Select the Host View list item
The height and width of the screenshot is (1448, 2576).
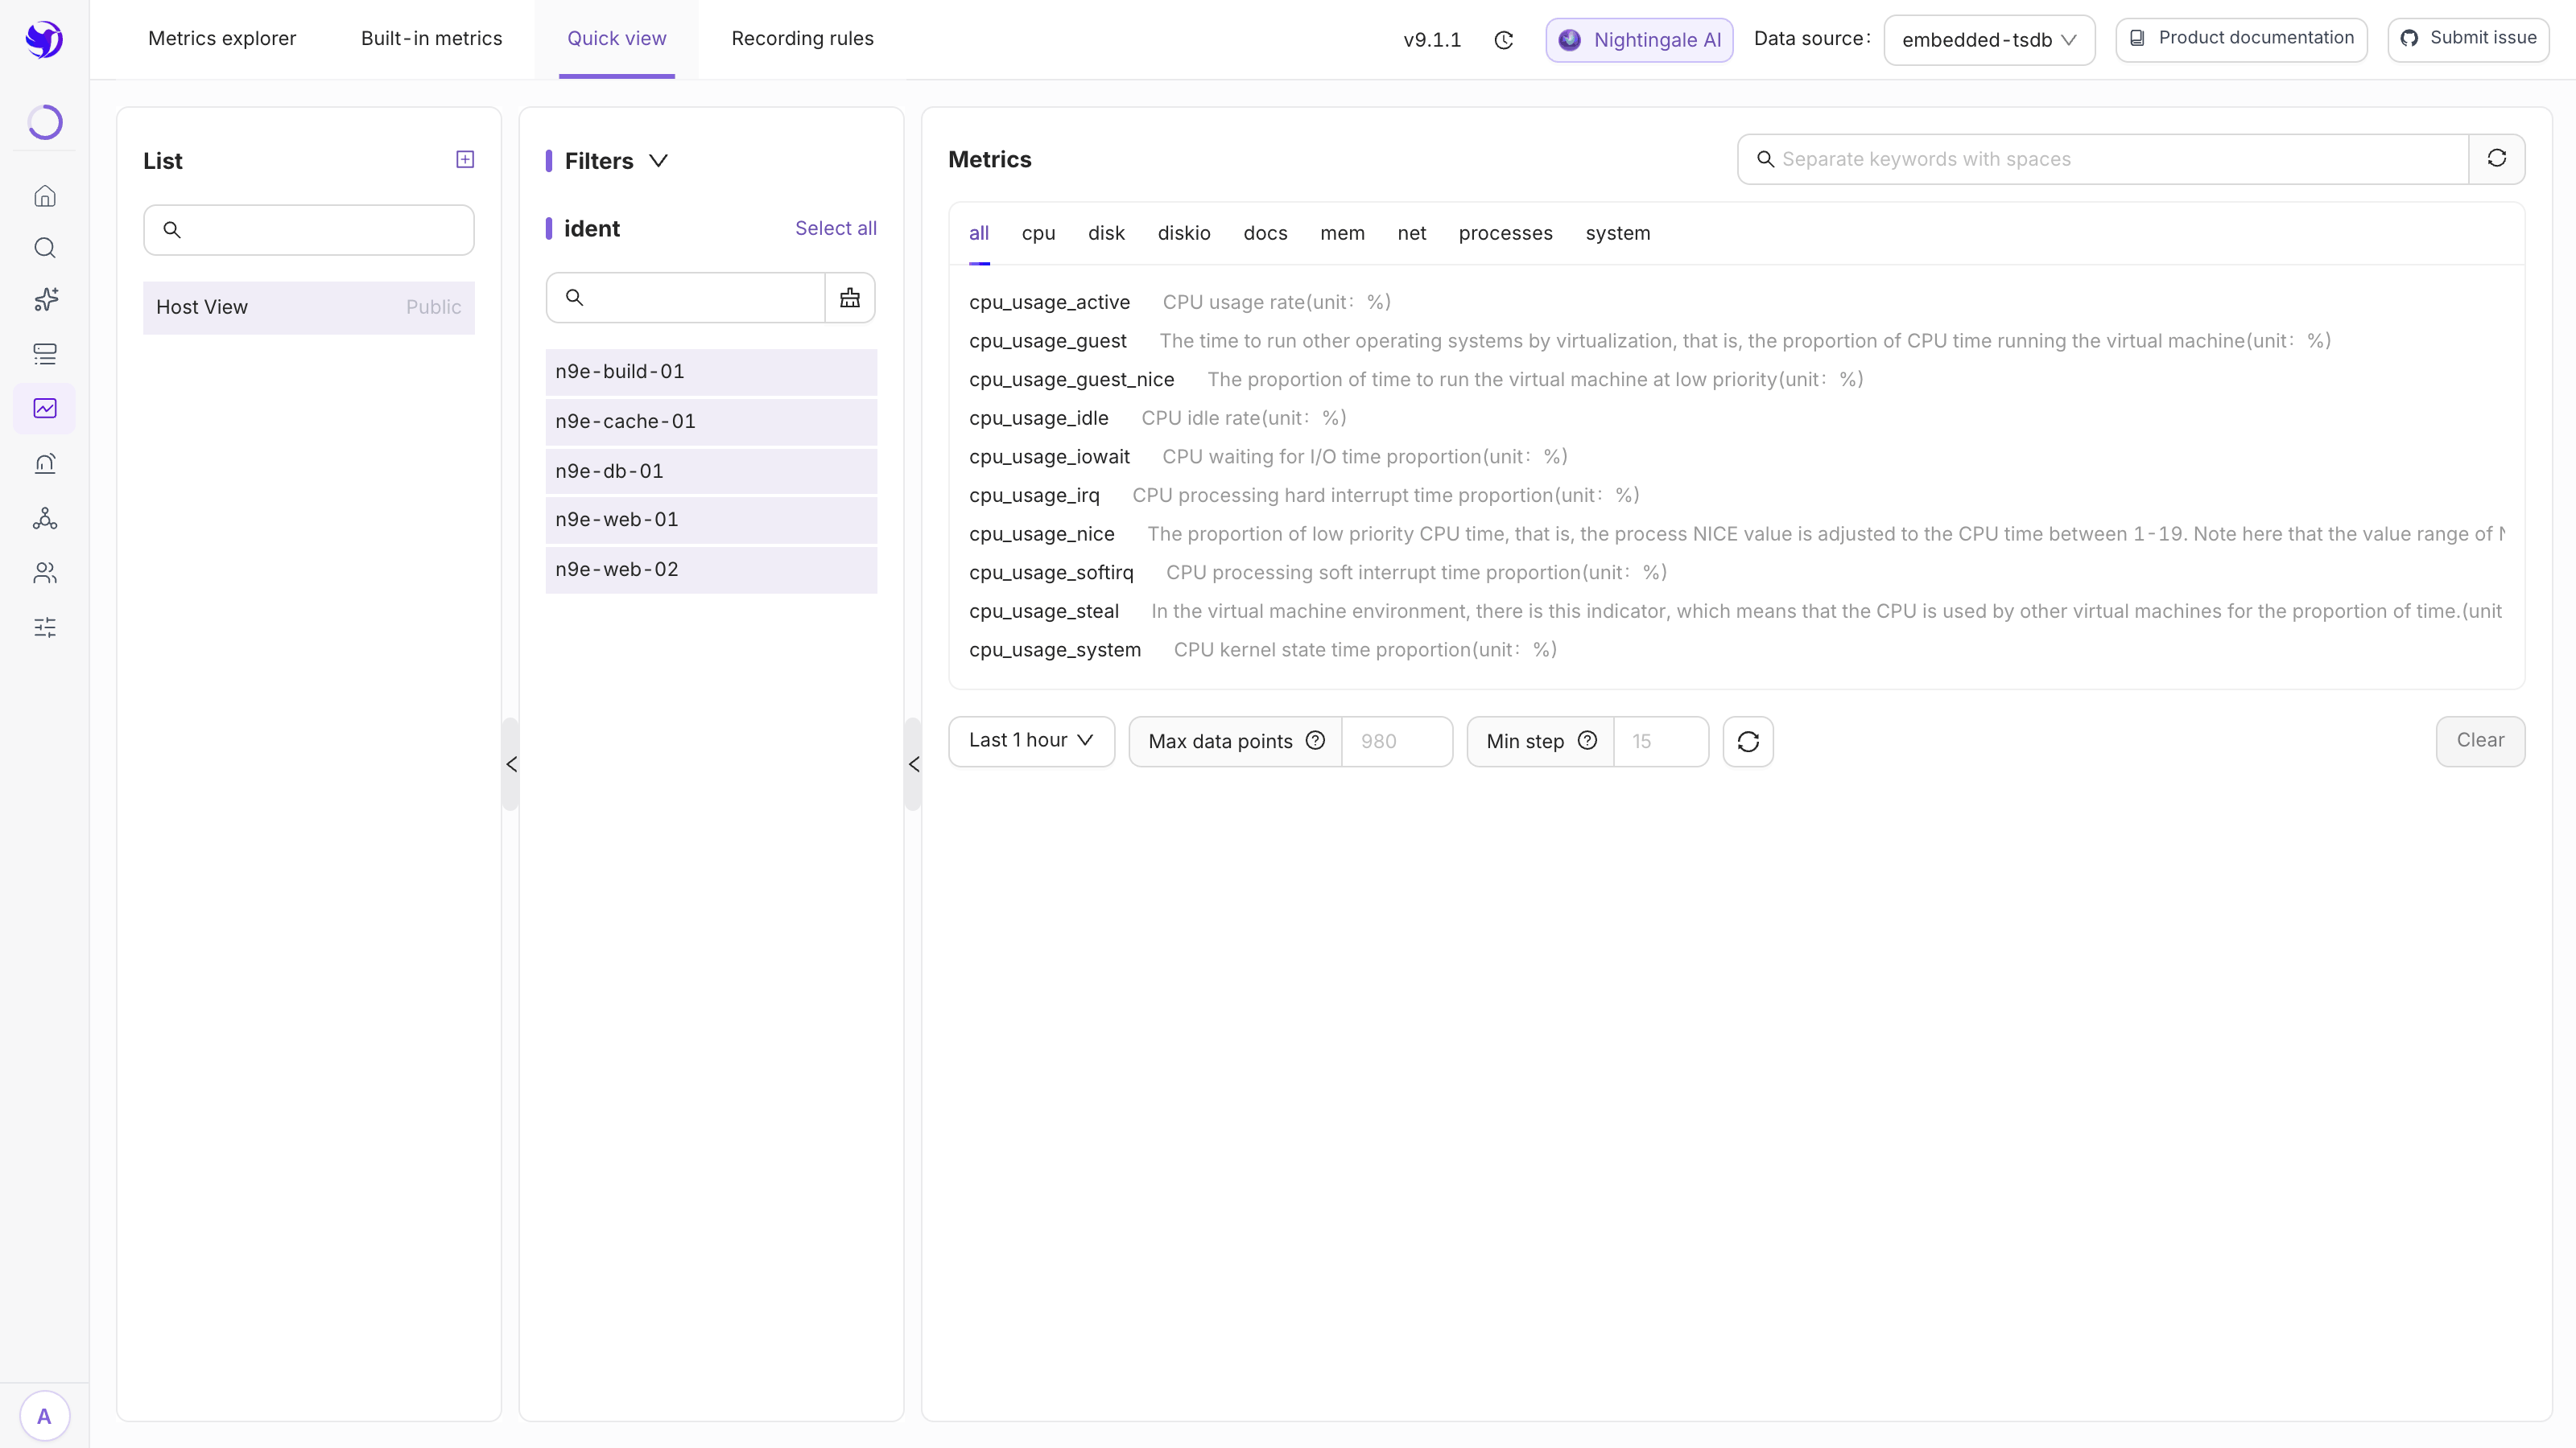308,308
